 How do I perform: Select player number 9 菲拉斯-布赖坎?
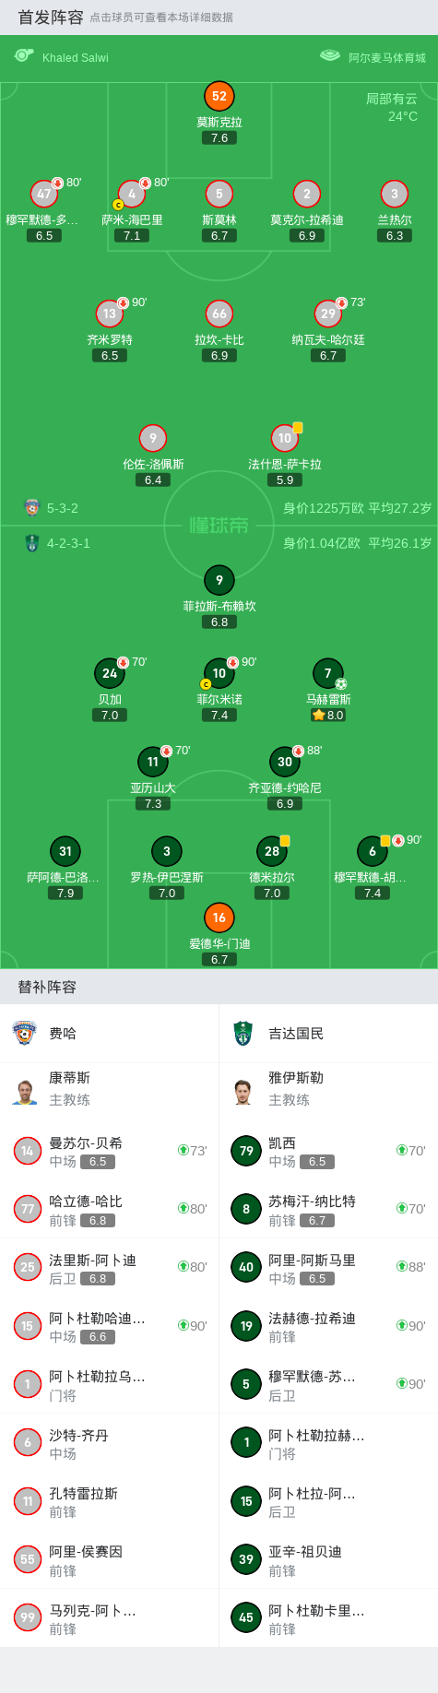(x=219, y=580)
